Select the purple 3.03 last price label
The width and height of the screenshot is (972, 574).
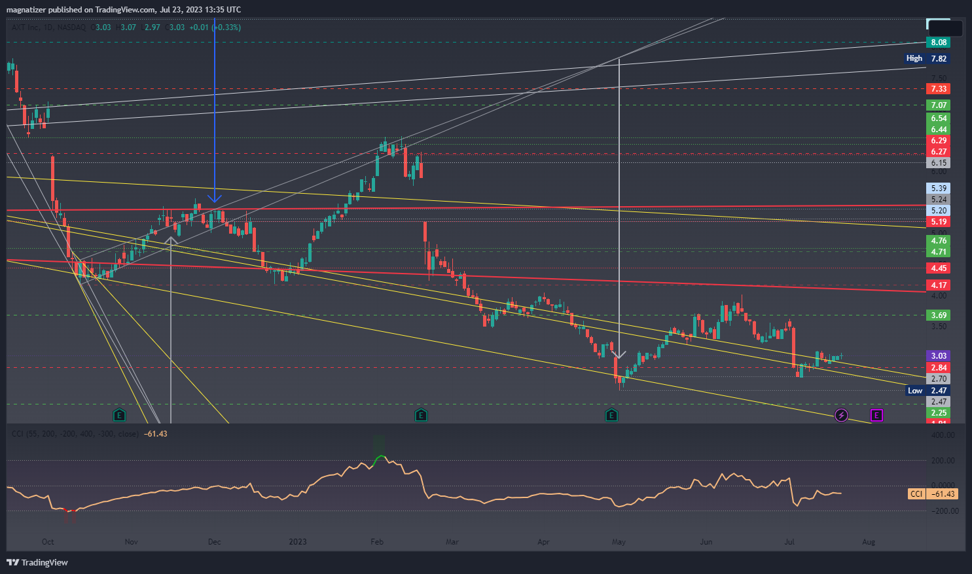pos(939,356)
